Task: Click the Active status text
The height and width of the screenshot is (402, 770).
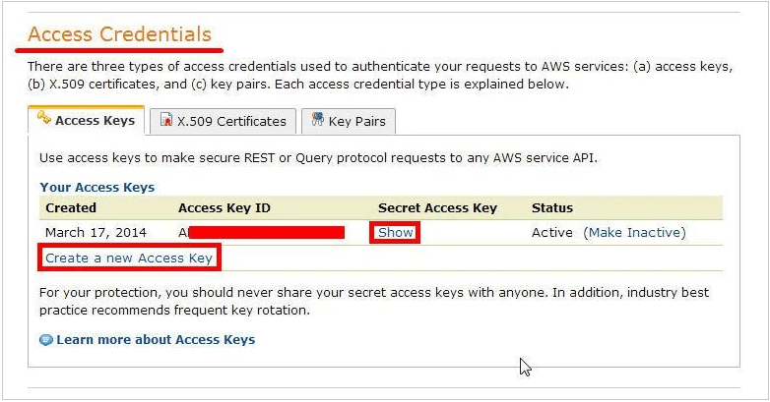Action: pyautogui.click(x=551, y=233)
